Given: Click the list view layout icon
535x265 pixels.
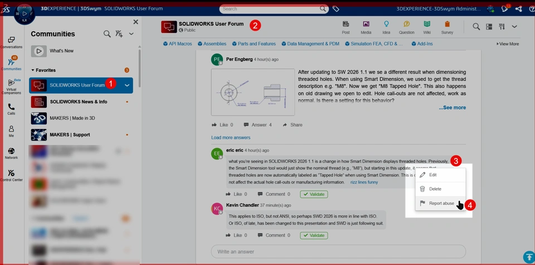Looking at the screenshot, I should coord(489,26).
